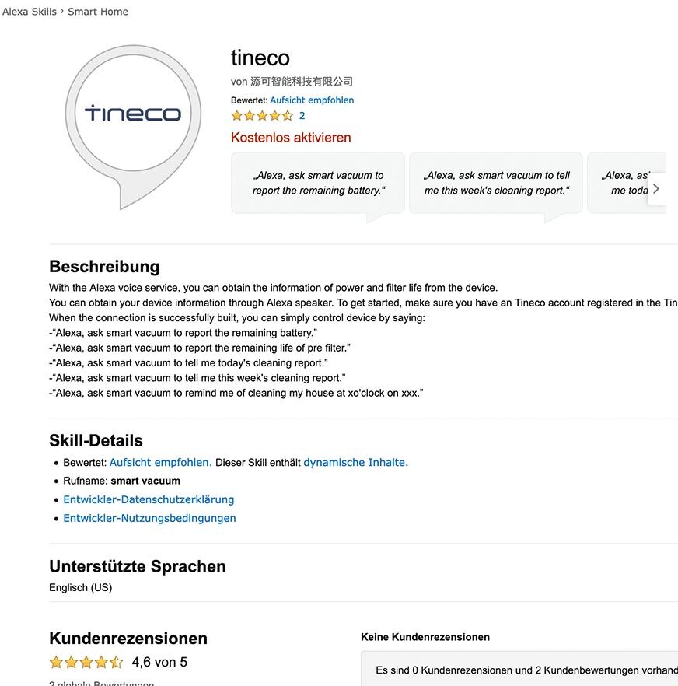Screen dimensions: 678x686
Task: Activate skill with Kostenlos aktivieren
Action: (x=290, y=137)
